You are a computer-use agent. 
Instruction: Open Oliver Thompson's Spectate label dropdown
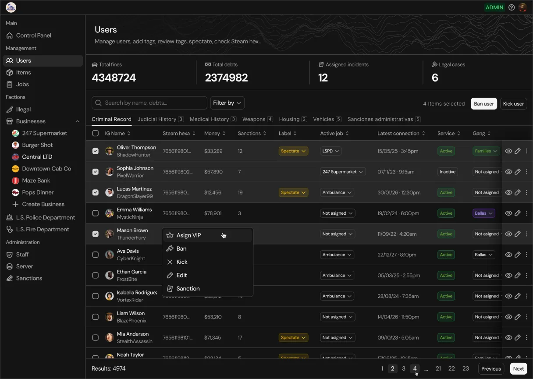[293, 151]
